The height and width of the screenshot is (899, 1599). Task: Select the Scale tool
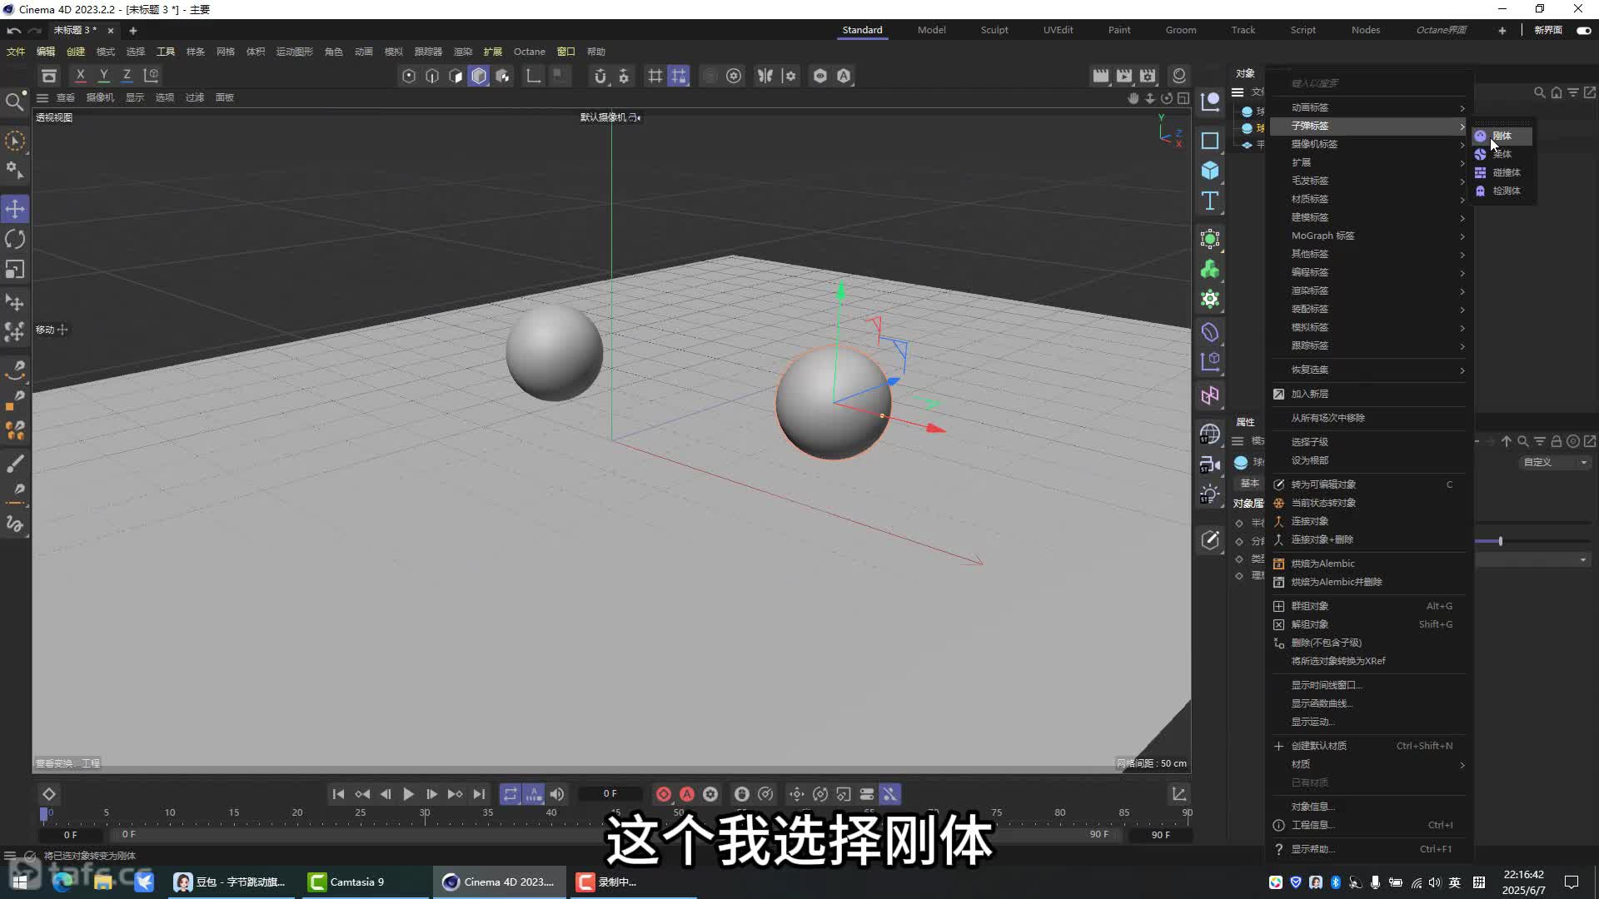pyautogui.click(x=15, y=270)
